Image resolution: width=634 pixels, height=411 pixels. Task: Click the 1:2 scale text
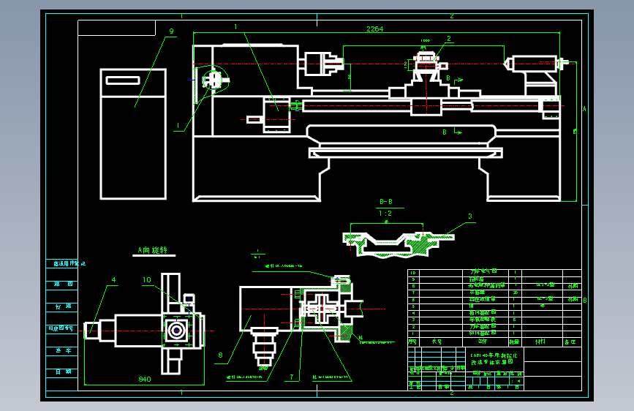pos(385,214)
